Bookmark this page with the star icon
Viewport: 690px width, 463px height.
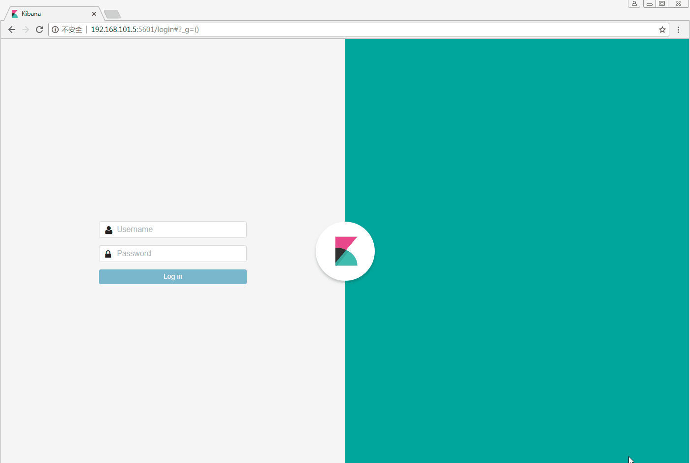coord(662,30)
